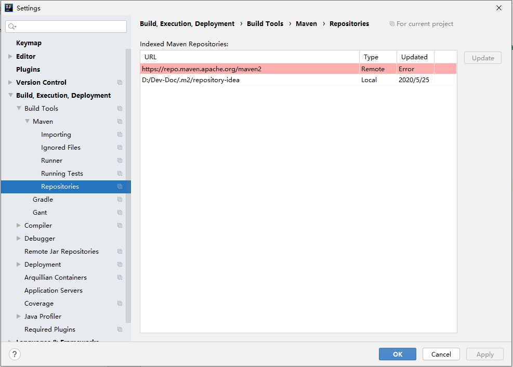Click the project-level icon next to Gradle
Image resolution: width=513 pixels, height=367 pixels.
tap(120, 199)
